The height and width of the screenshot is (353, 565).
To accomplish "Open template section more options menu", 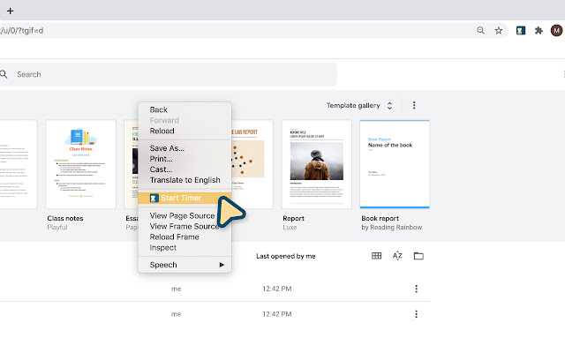I will (x=414, y=105).
